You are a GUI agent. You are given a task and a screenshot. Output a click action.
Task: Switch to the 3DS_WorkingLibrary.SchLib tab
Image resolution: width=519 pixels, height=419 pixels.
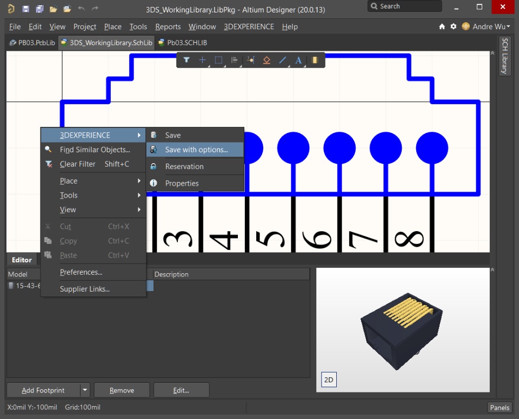tap(107, 43)
